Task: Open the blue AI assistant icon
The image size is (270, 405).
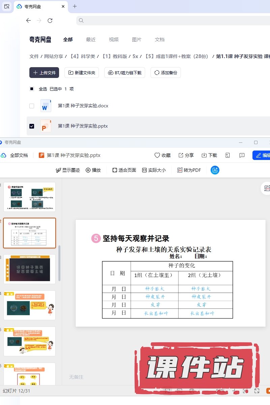Action: point(215,170)
